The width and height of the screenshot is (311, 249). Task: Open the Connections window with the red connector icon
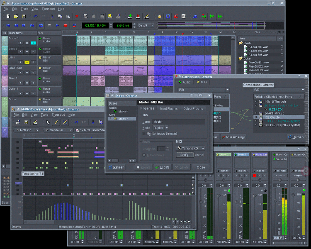[176, 17]
